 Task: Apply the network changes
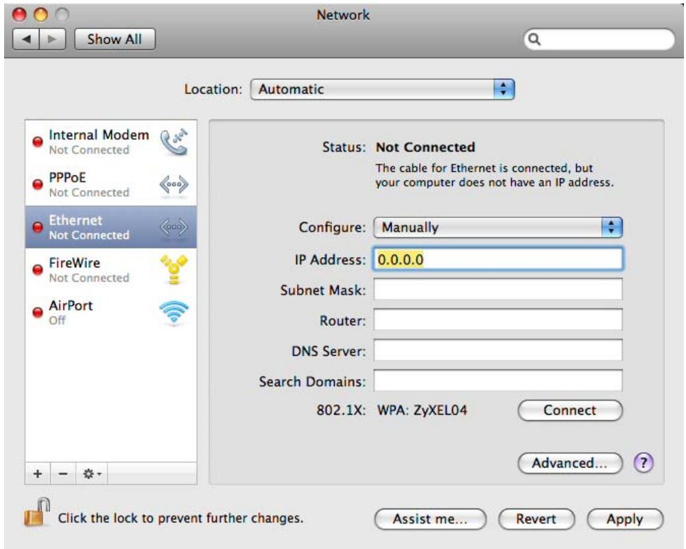coord(625,519)
